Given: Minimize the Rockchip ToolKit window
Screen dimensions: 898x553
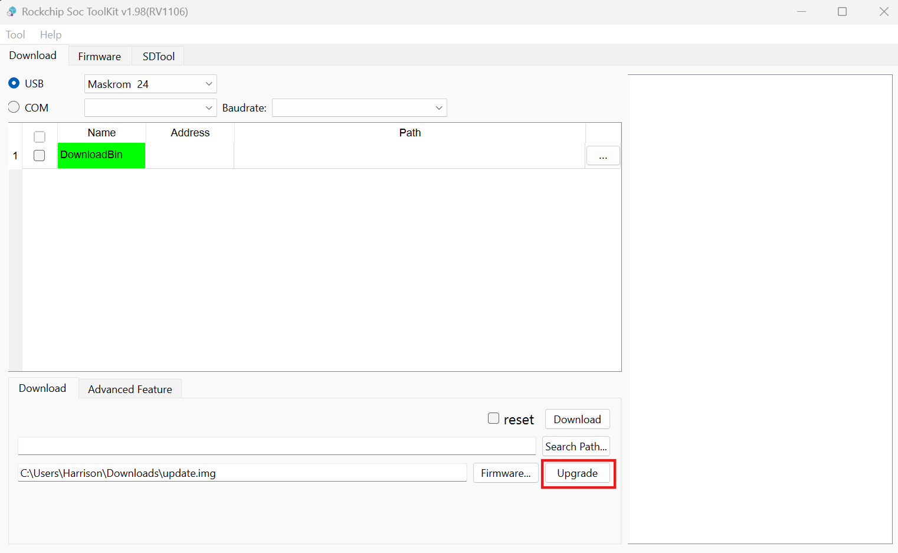Looking at the screenshot, I should click(801, 12).
